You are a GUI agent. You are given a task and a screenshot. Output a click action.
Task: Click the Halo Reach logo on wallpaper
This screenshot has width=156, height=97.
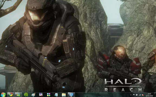(123, 85)
